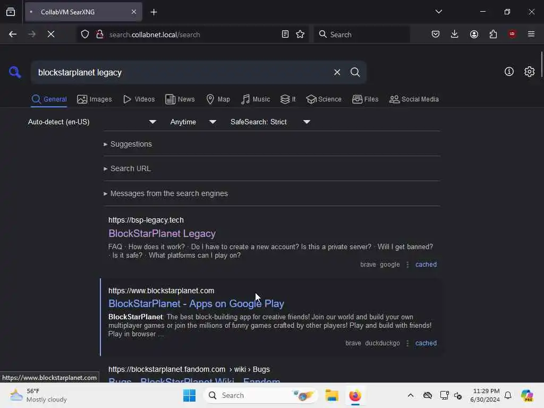Open BlockStarPlanet - Apps on Google Play
The image size is (544, 408).
point(197,303)
